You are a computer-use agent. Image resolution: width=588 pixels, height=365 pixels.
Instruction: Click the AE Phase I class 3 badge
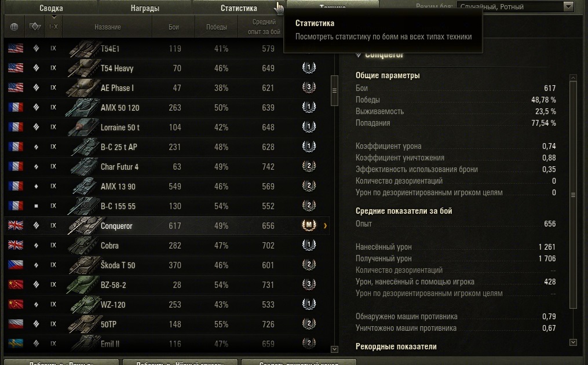point(309,87)
